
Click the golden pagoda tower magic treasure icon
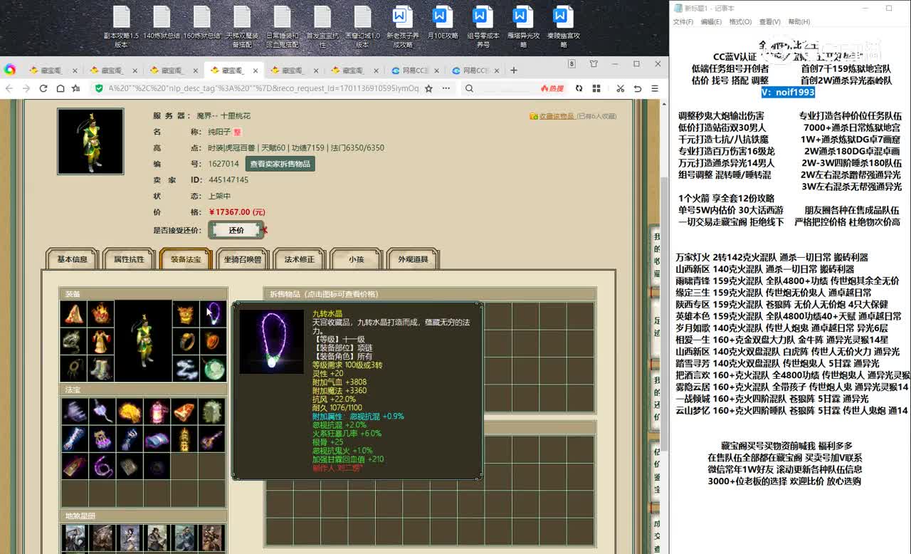(184, 439)
